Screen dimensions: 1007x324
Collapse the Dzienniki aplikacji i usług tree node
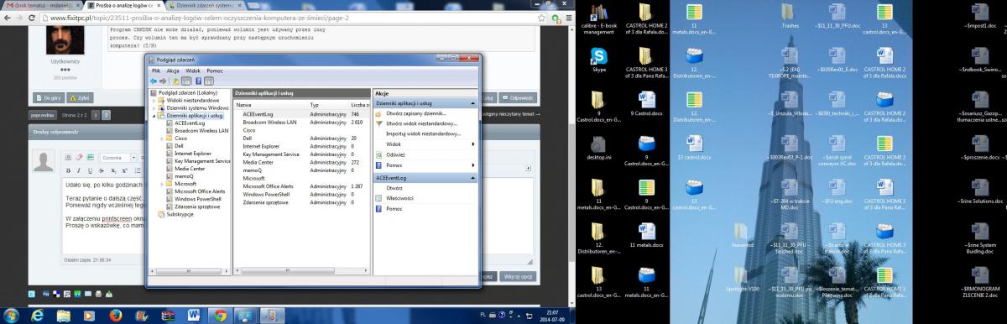pyautogui.click(x=154, y=115)
